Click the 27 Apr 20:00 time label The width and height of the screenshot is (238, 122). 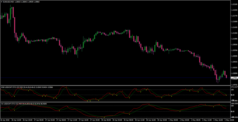[x=94, y=121]
